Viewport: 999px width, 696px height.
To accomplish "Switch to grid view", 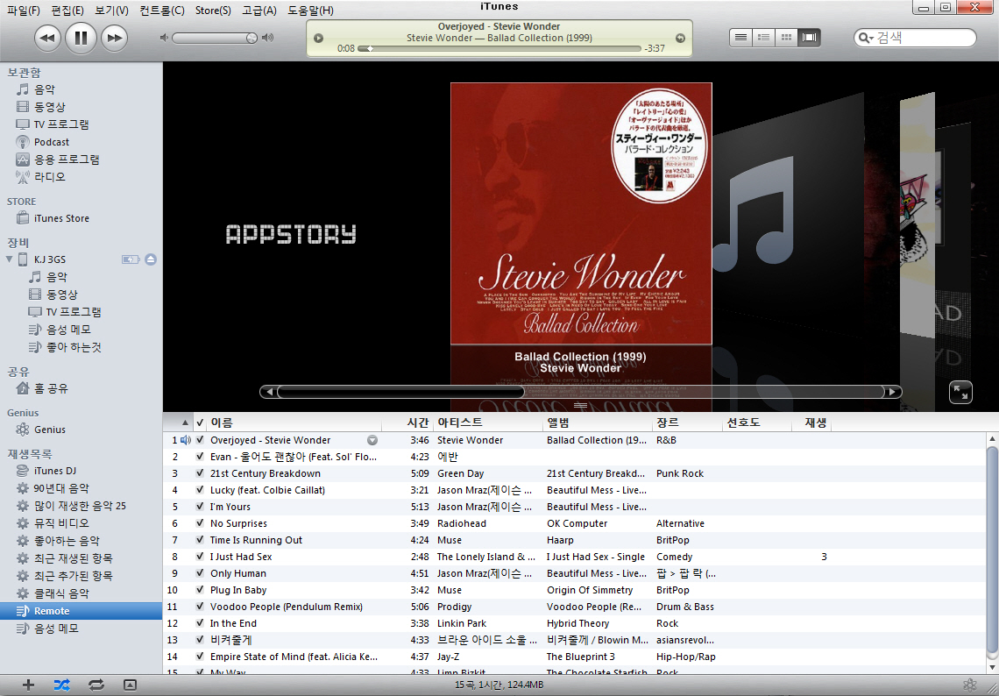I will click(786, 38).
